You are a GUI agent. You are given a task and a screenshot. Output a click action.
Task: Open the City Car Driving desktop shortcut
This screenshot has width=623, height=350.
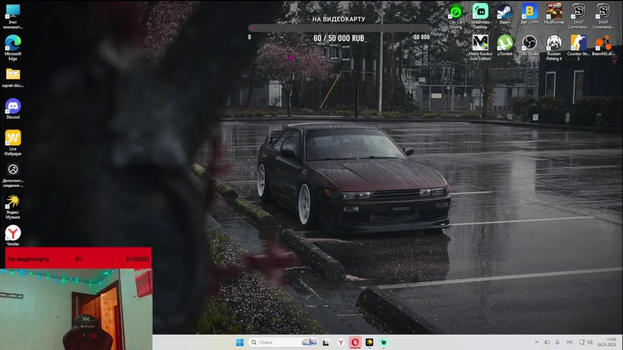coord(456,16)
